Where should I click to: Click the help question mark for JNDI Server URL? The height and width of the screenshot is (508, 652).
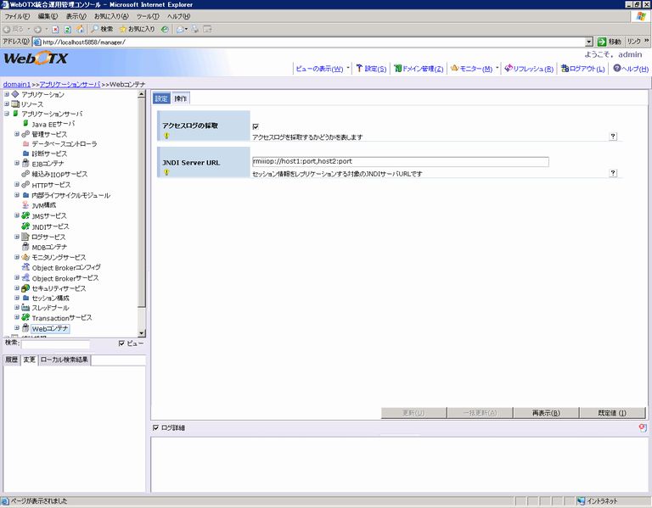point(612,173)
